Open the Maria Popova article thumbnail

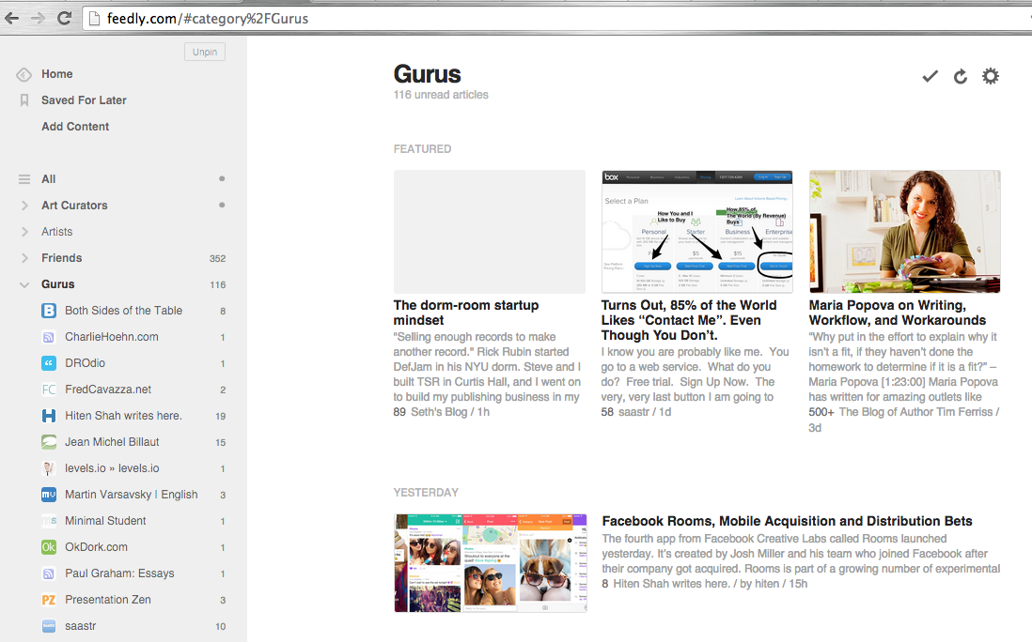(x=904, y=231)
